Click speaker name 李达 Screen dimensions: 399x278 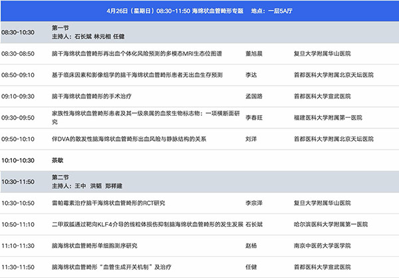(x=252, y=74)
